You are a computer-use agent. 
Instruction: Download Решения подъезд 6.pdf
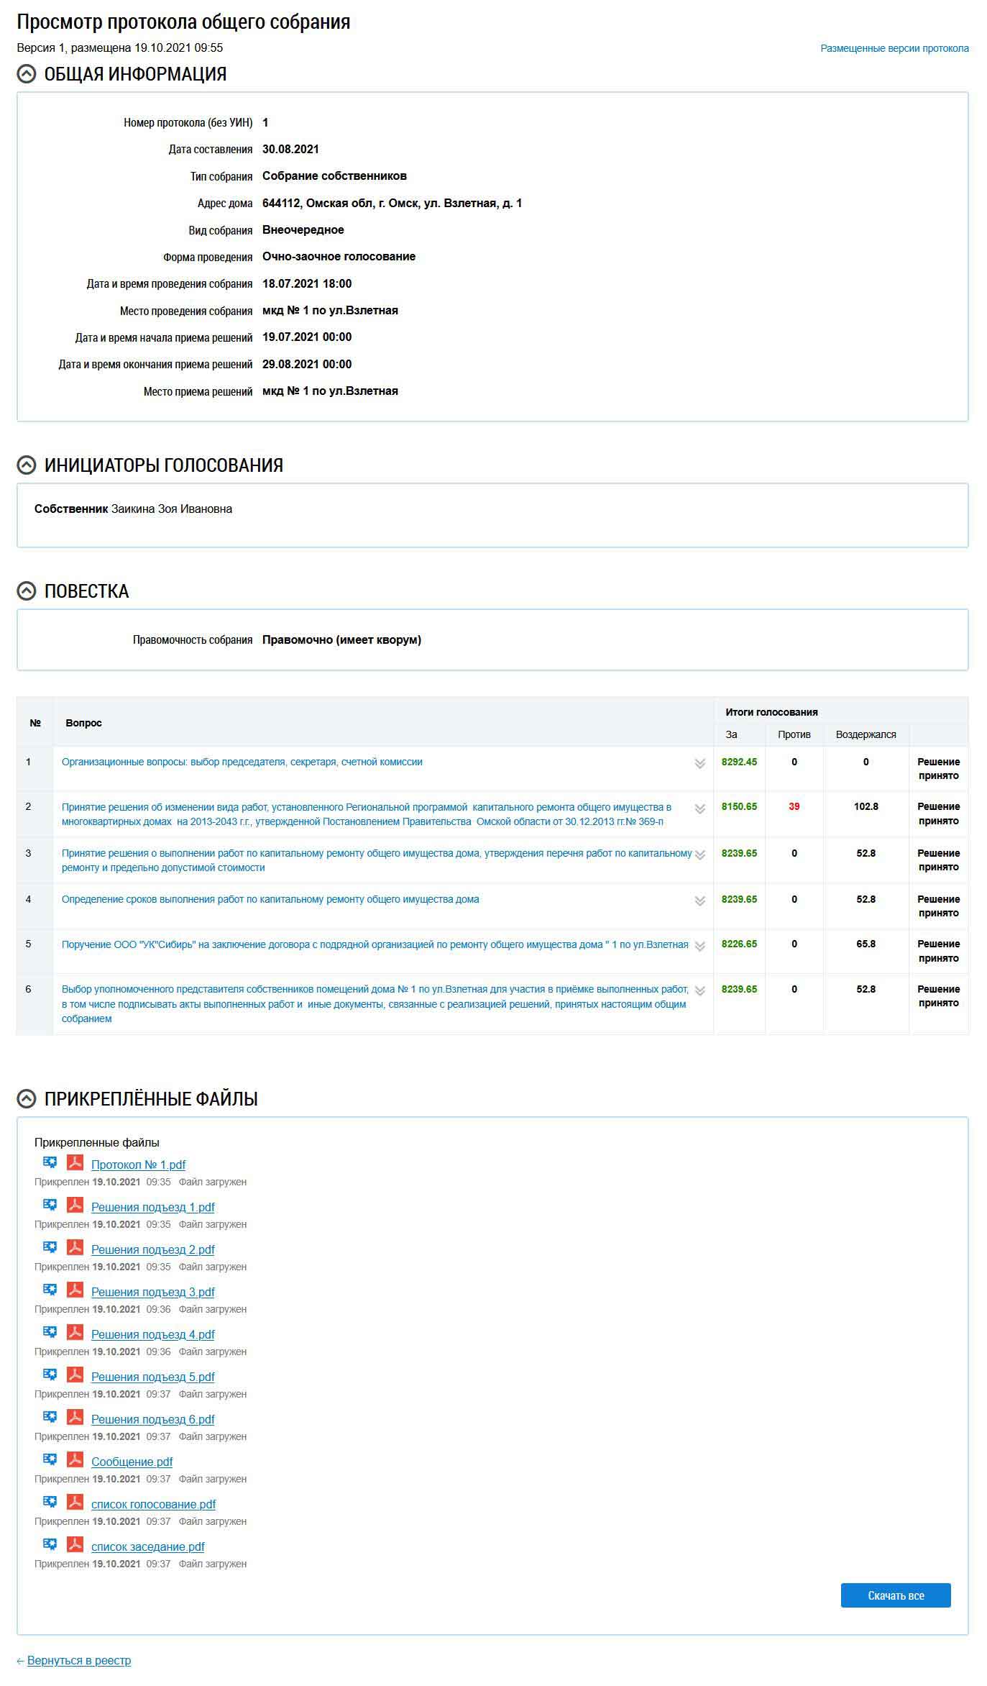pos(153,1419)
